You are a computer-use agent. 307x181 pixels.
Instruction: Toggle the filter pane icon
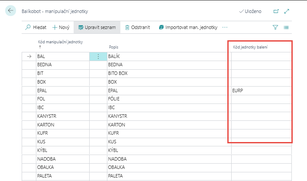[275, 27]
